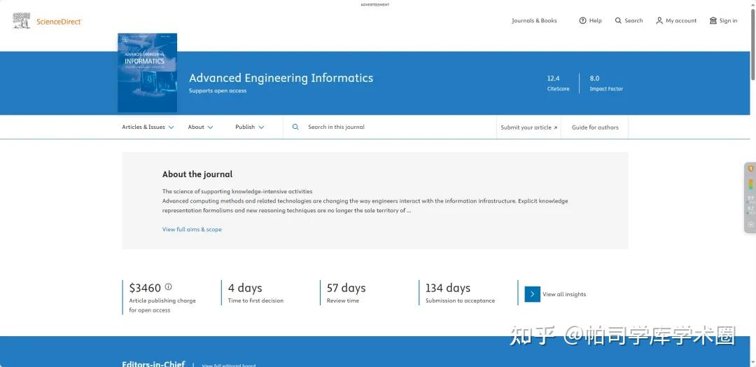Expand the Articles & Issues dropdown
Image resolution: width=756 pixels, height=367 pixels.
pos(148,127)
